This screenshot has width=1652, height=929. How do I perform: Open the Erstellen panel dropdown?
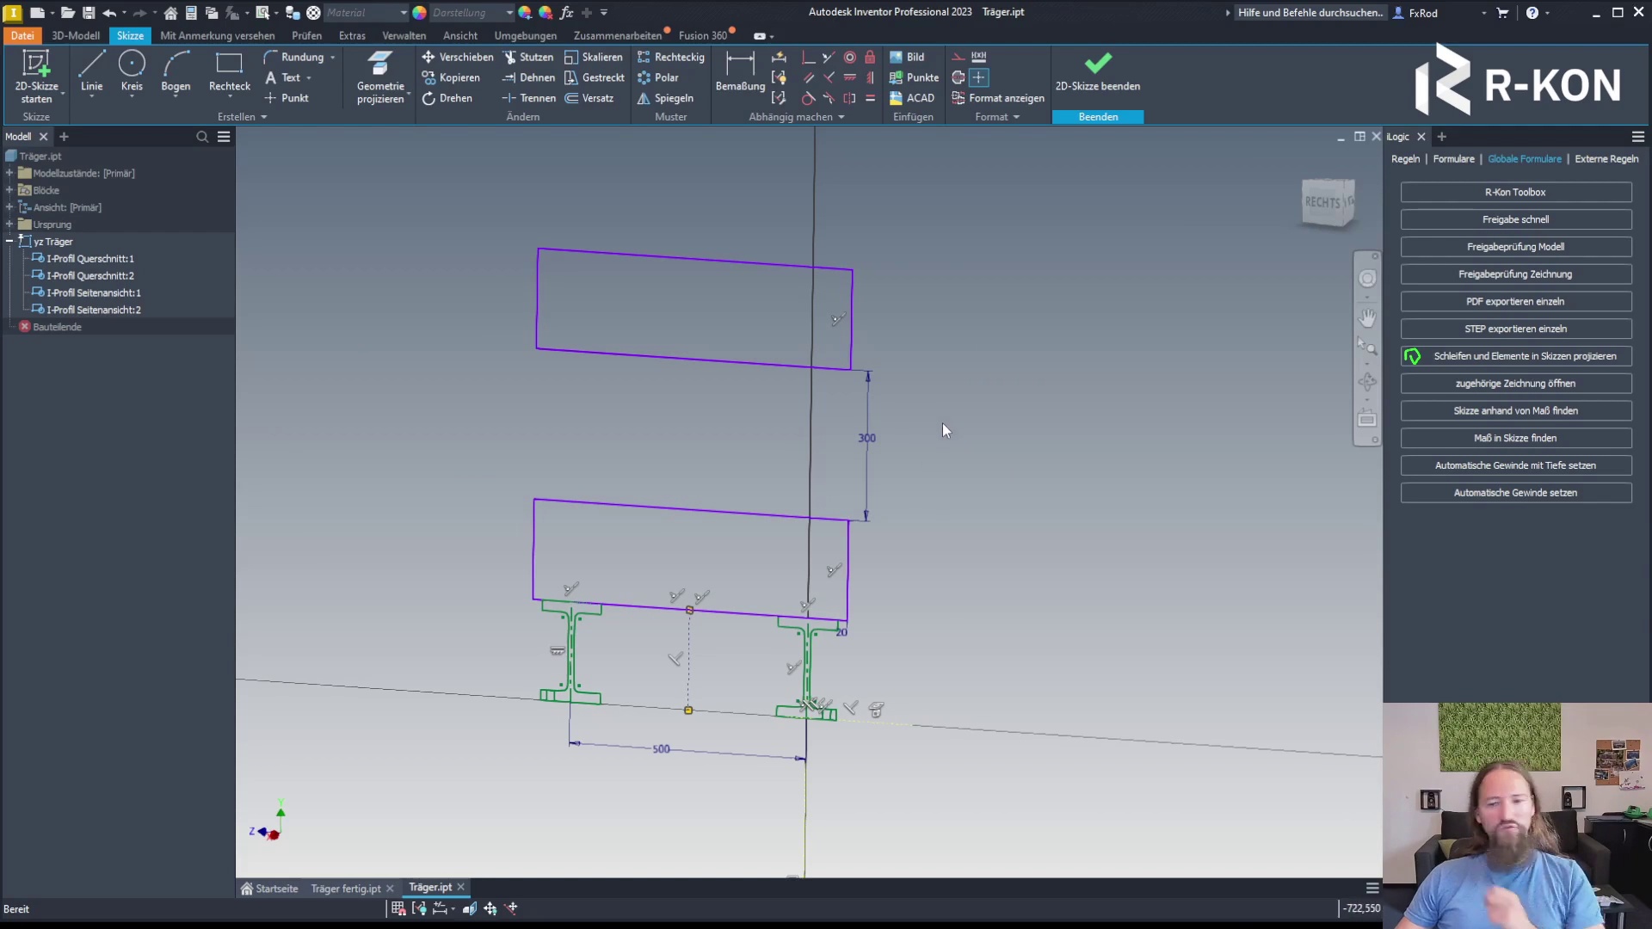pyautogui.click(x=263, y=117)
